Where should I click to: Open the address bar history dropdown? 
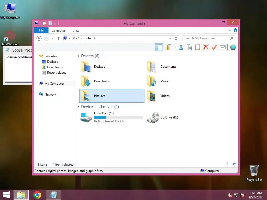[x=170, y=38]
